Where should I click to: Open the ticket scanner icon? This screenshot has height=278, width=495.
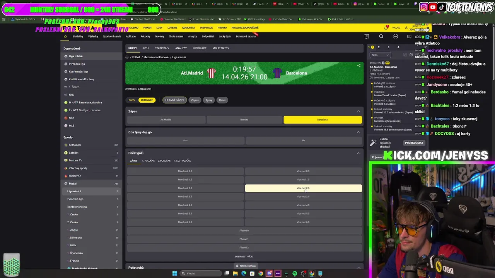tap(395, 37)
